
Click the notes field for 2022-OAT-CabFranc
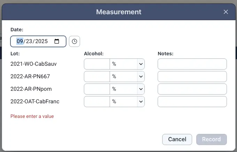tap(192, 102)
